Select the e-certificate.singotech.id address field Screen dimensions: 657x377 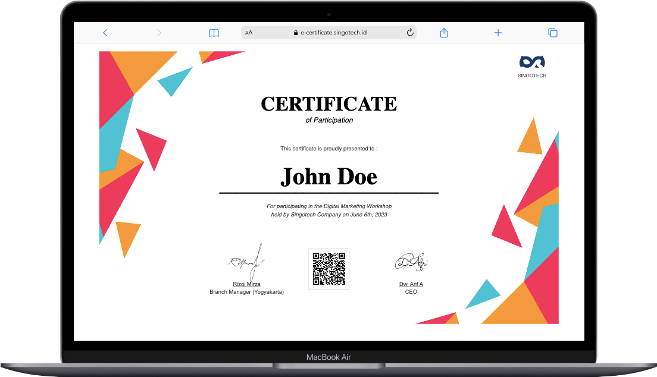333,33
